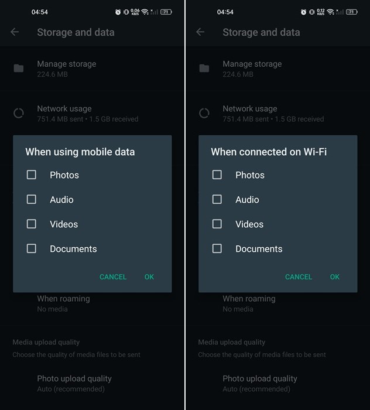Tap the back arrow in the right screenshot

[201, 32]
